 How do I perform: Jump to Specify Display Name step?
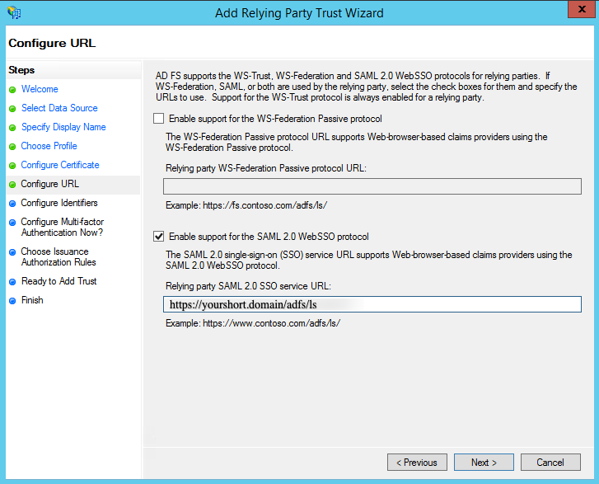tap(63, 127)
